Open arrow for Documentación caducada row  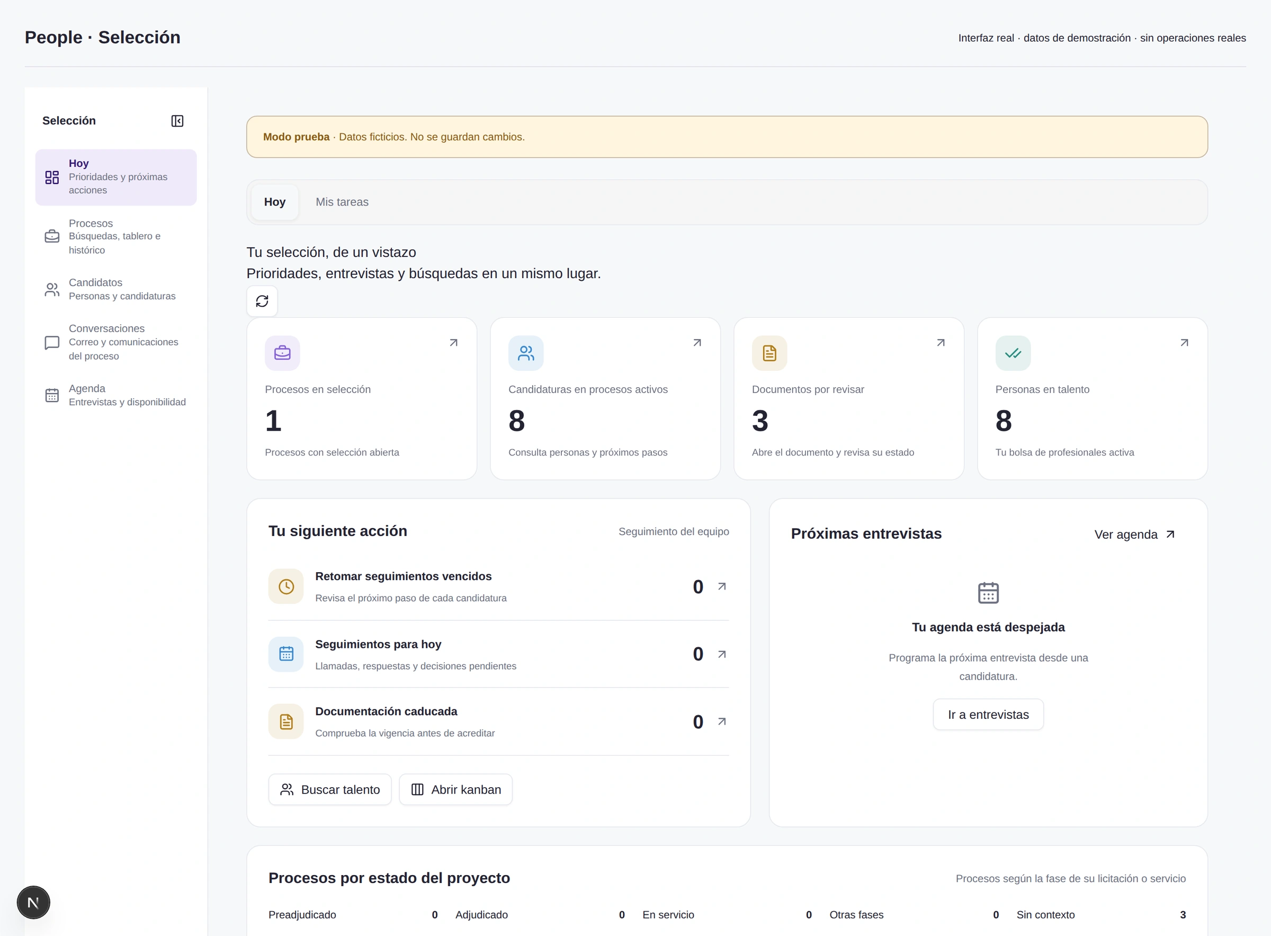click(x=722, y=721)
